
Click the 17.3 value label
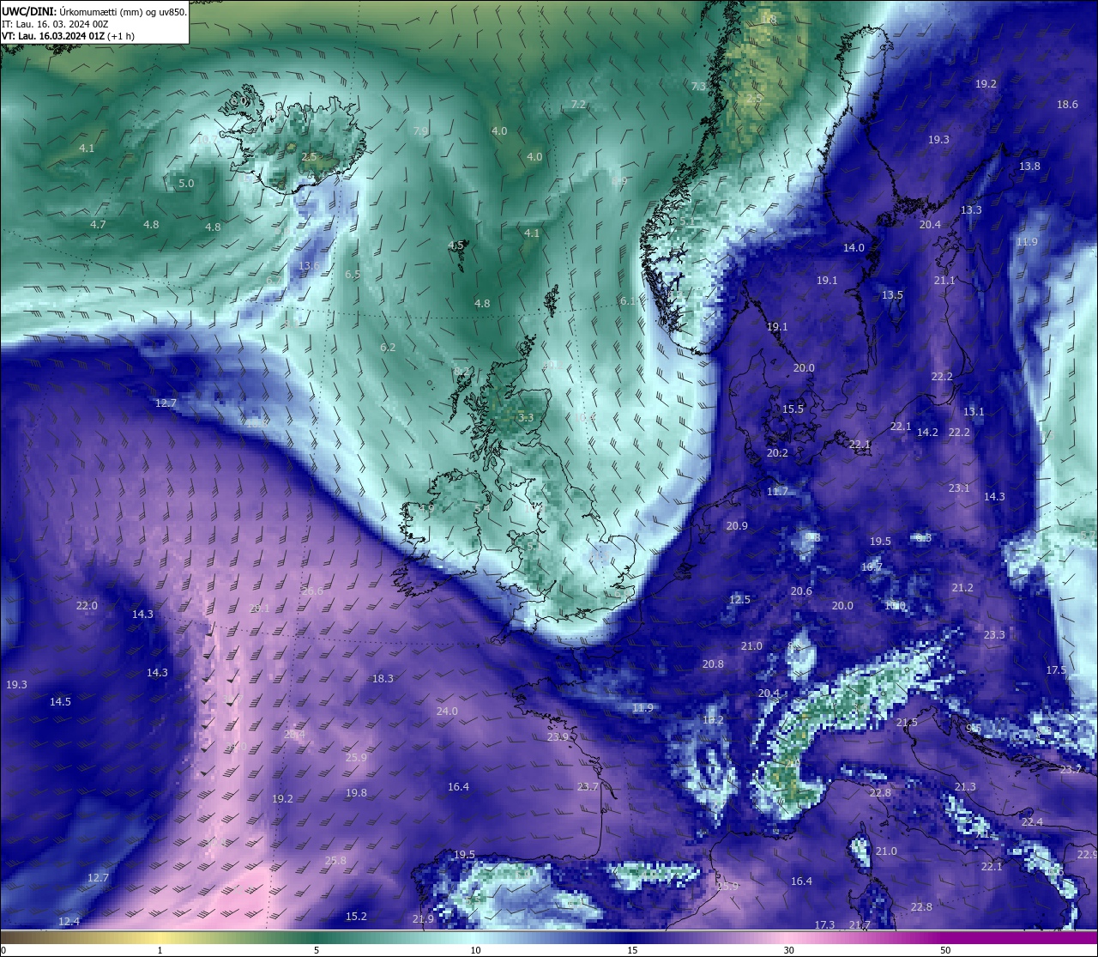tap(824, 925)
